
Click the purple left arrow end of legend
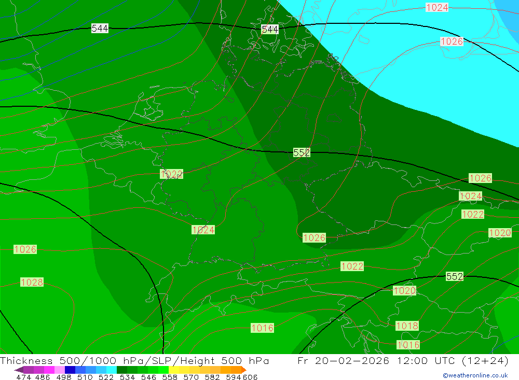19,370
